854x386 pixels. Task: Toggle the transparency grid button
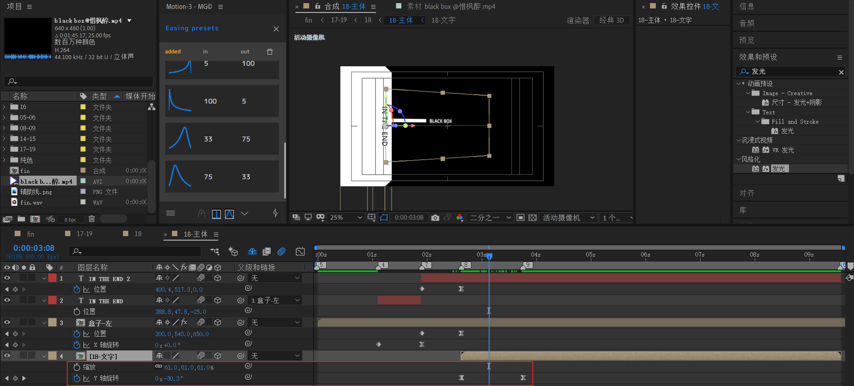532,217
